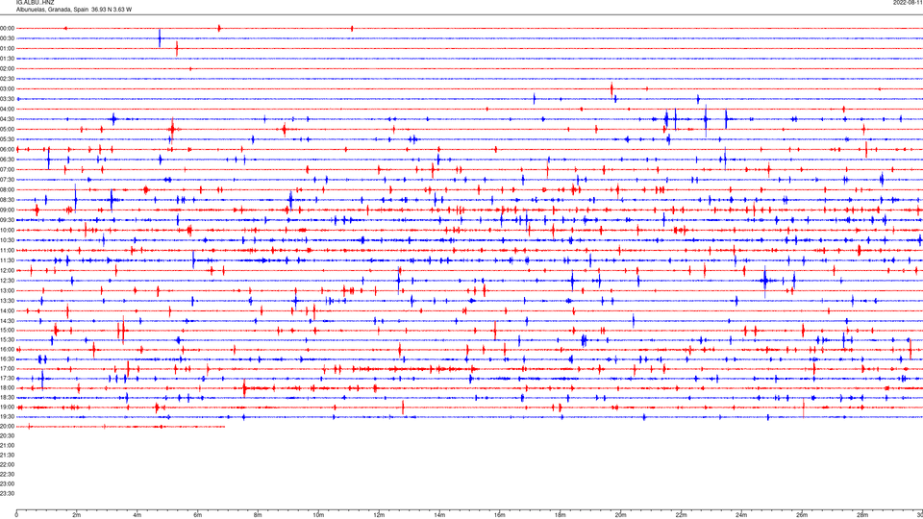Click the '08:30' time label
Viewport: 923px width, 519px height.
point(8,200)
